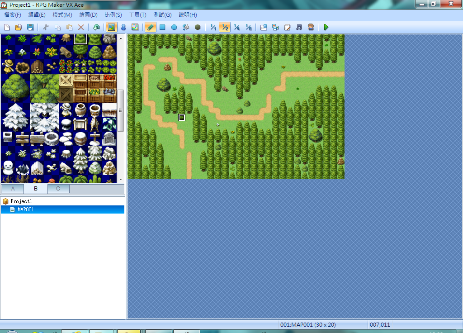The height and width of the screenshot is (333, 463).
Task: Pick the tree stump tile
Action: point(66,38)
